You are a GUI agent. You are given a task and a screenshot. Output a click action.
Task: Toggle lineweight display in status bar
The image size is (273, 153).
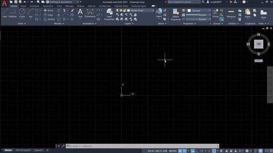point(221,151)
